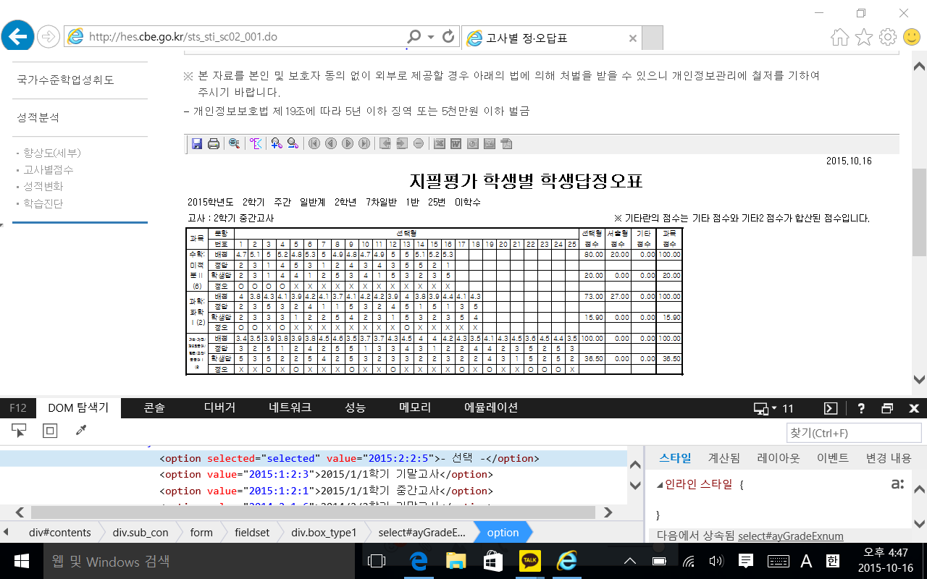
Task: Switch to the 네트워크 tab in DevTools
Action: [x=290, y=407]
